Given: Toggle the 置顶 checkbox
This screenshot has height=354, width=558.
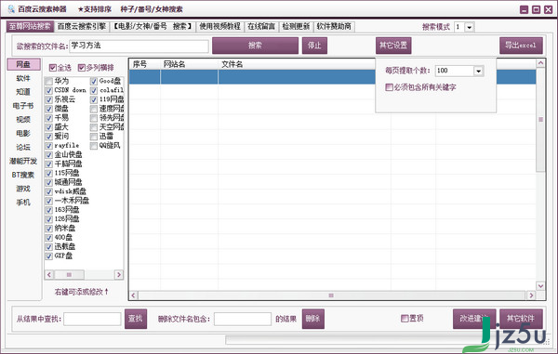Looking at the screenshot, I should point(405,319).
